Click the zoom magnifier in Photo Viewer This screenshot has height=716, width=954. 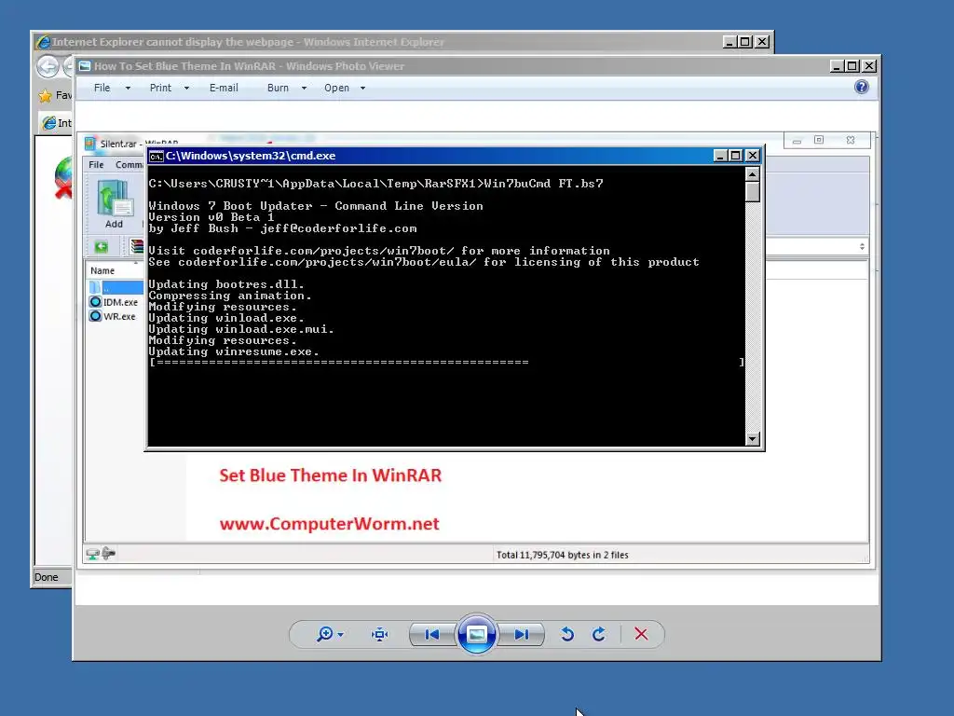[325, 634]
